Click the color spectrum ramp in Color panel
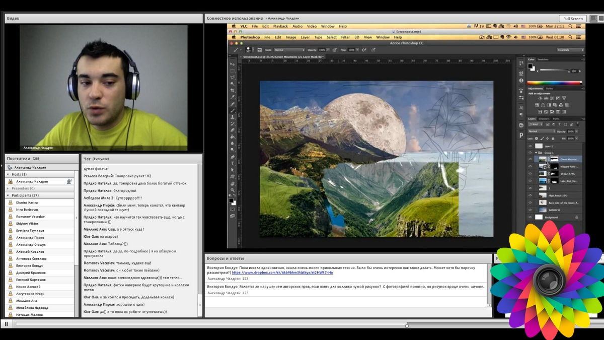The height and width of the screenshot is (340, 604). pos(554,83)
